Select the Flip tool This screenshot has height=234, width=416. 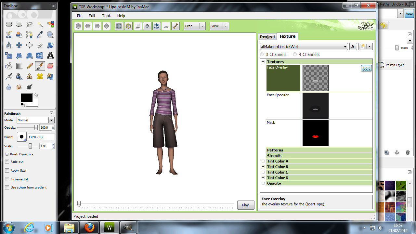(x=40, y=56)
